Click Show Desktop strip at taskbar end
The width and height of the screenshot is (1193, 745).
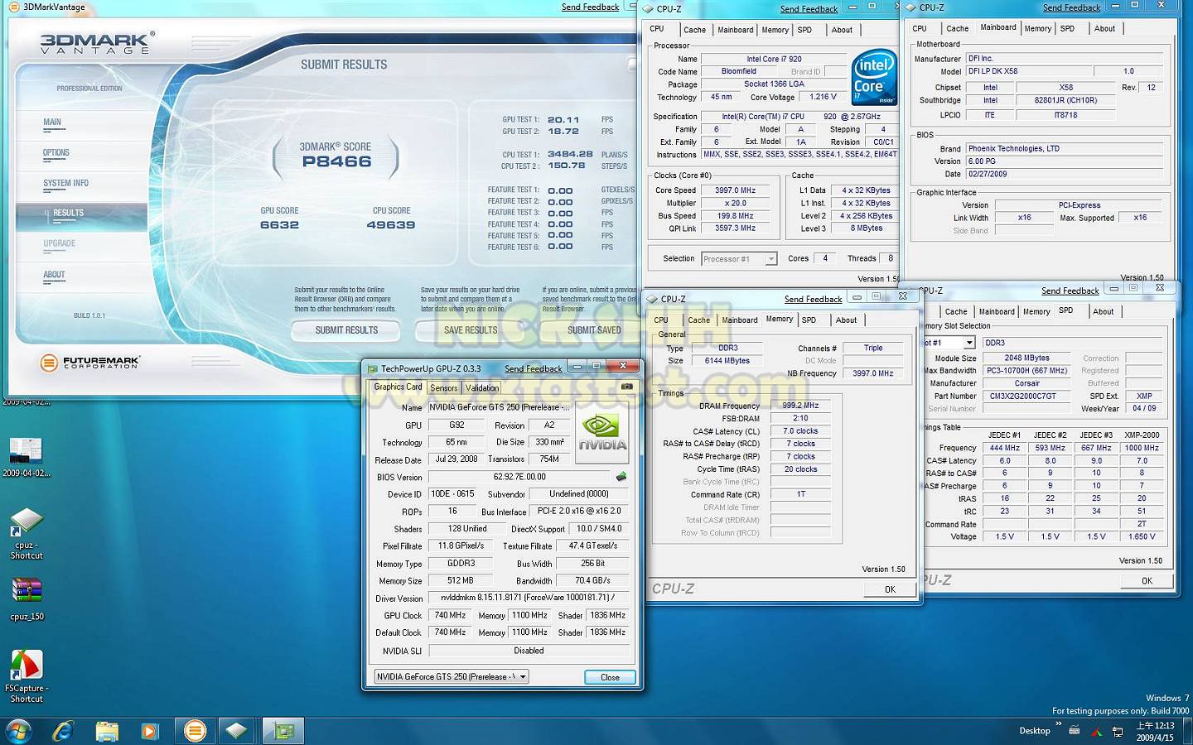click(1187, 731)
